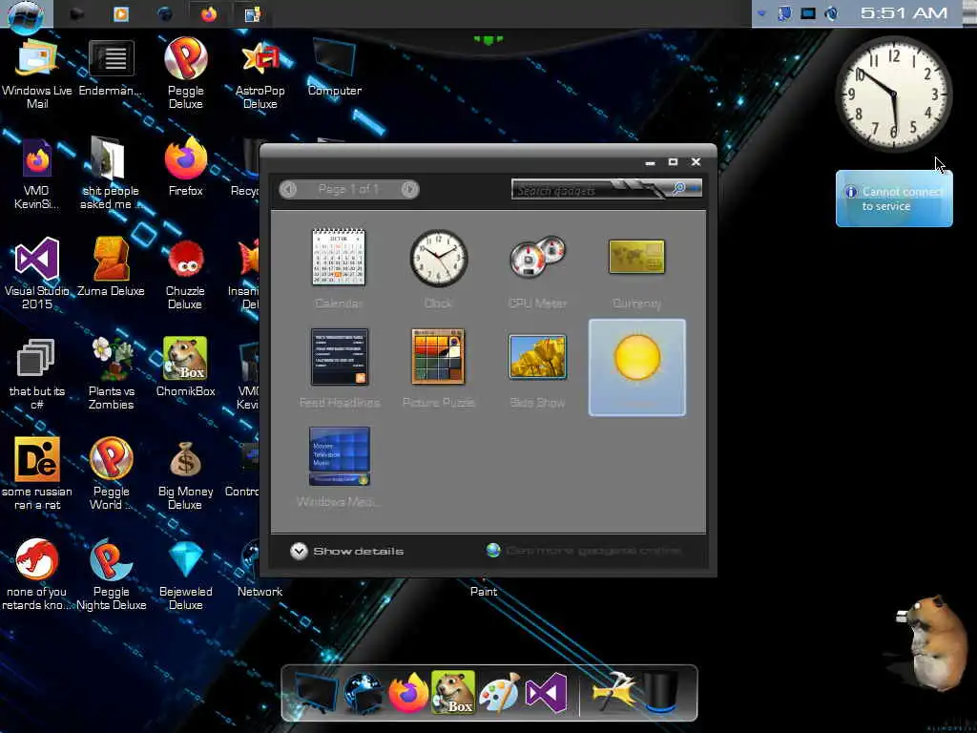This screenshot has width=977, height=733.
Task: Show hidden tray icons arrow
Action: tap(760, 13)
